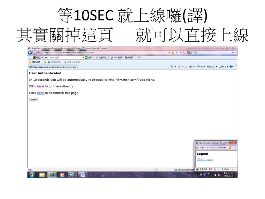The height and width of the screenshot is (199, 265).
Task: Expand the printer options dropdown arrow
Action: tap(194, 67)
